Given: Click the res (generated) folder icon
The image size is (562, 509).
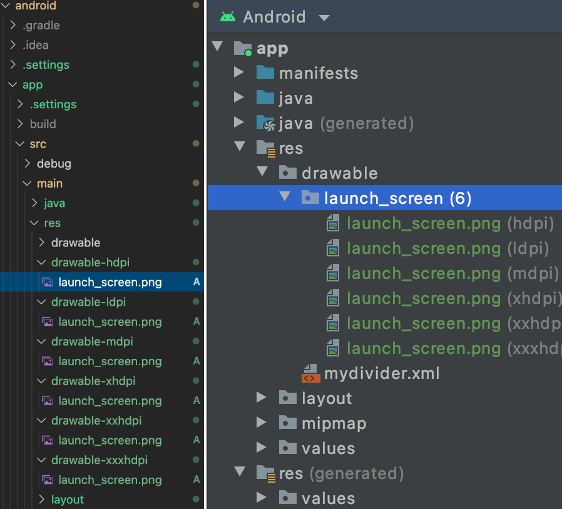Looking at the screenshot, I should coord(266,473).
